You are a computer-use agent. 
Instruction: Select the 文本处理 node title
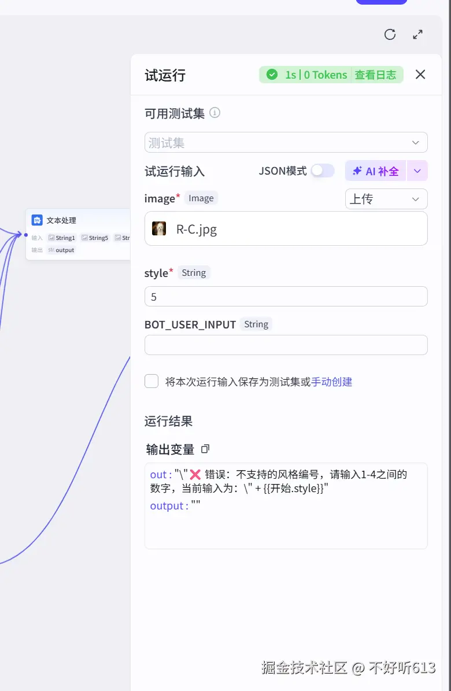tap(61, 220)
